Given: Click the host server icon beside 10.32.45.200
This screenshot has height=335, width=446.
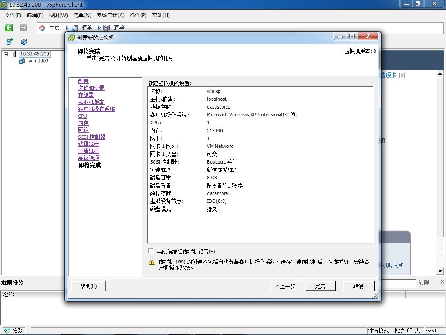Looking at the screenshot, I should pos(14,54).
